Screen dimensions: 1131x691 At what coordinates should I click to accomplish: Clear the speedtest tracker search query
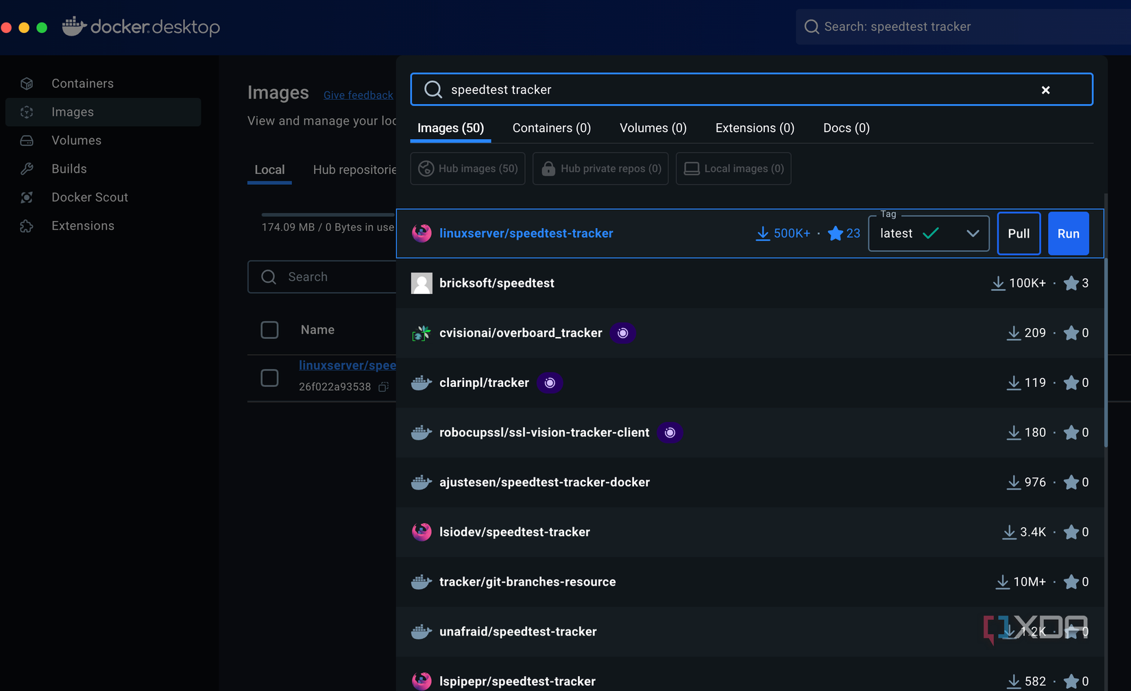1046,89
